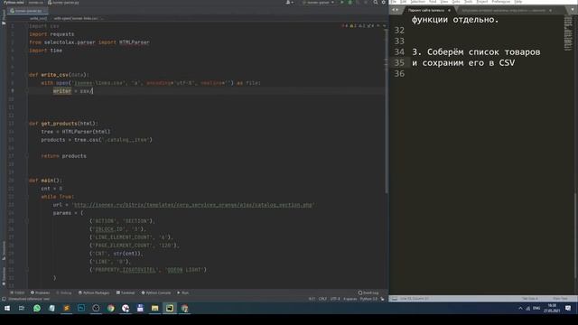Click the 'return products' line
Screen dimensions: 578x325
[x=63, y=156]
